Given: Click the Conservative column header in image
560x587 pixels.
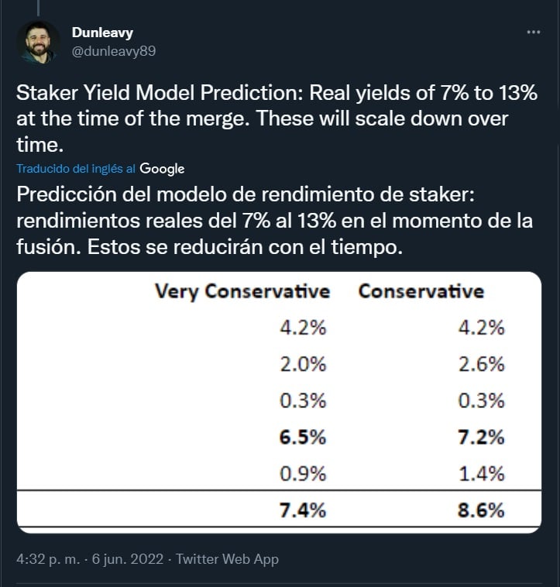Looking at the screenshot, I should (x=421, y=291).
